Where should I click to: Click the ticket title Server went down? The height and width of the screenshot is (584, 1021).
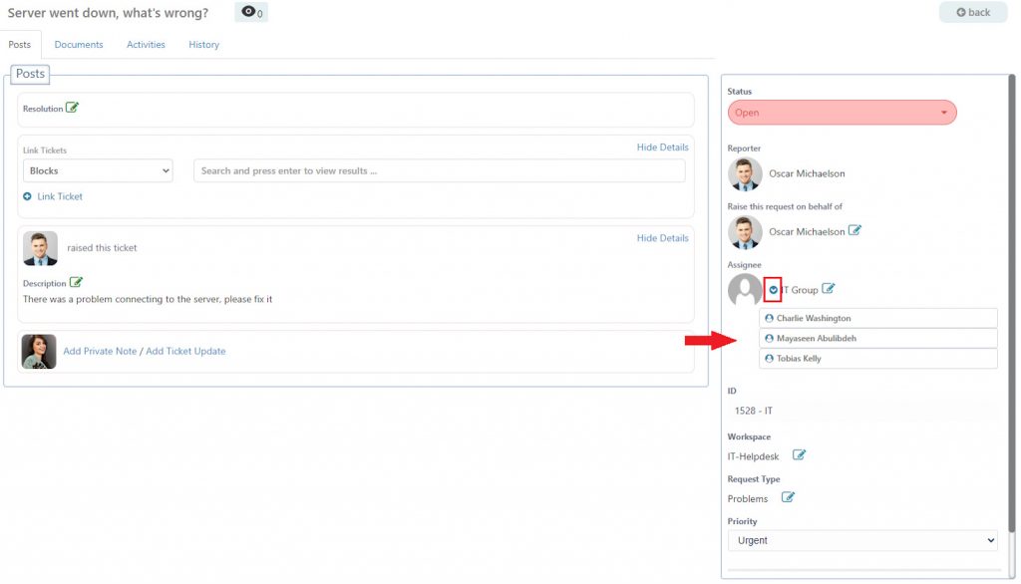click(108, 12)
